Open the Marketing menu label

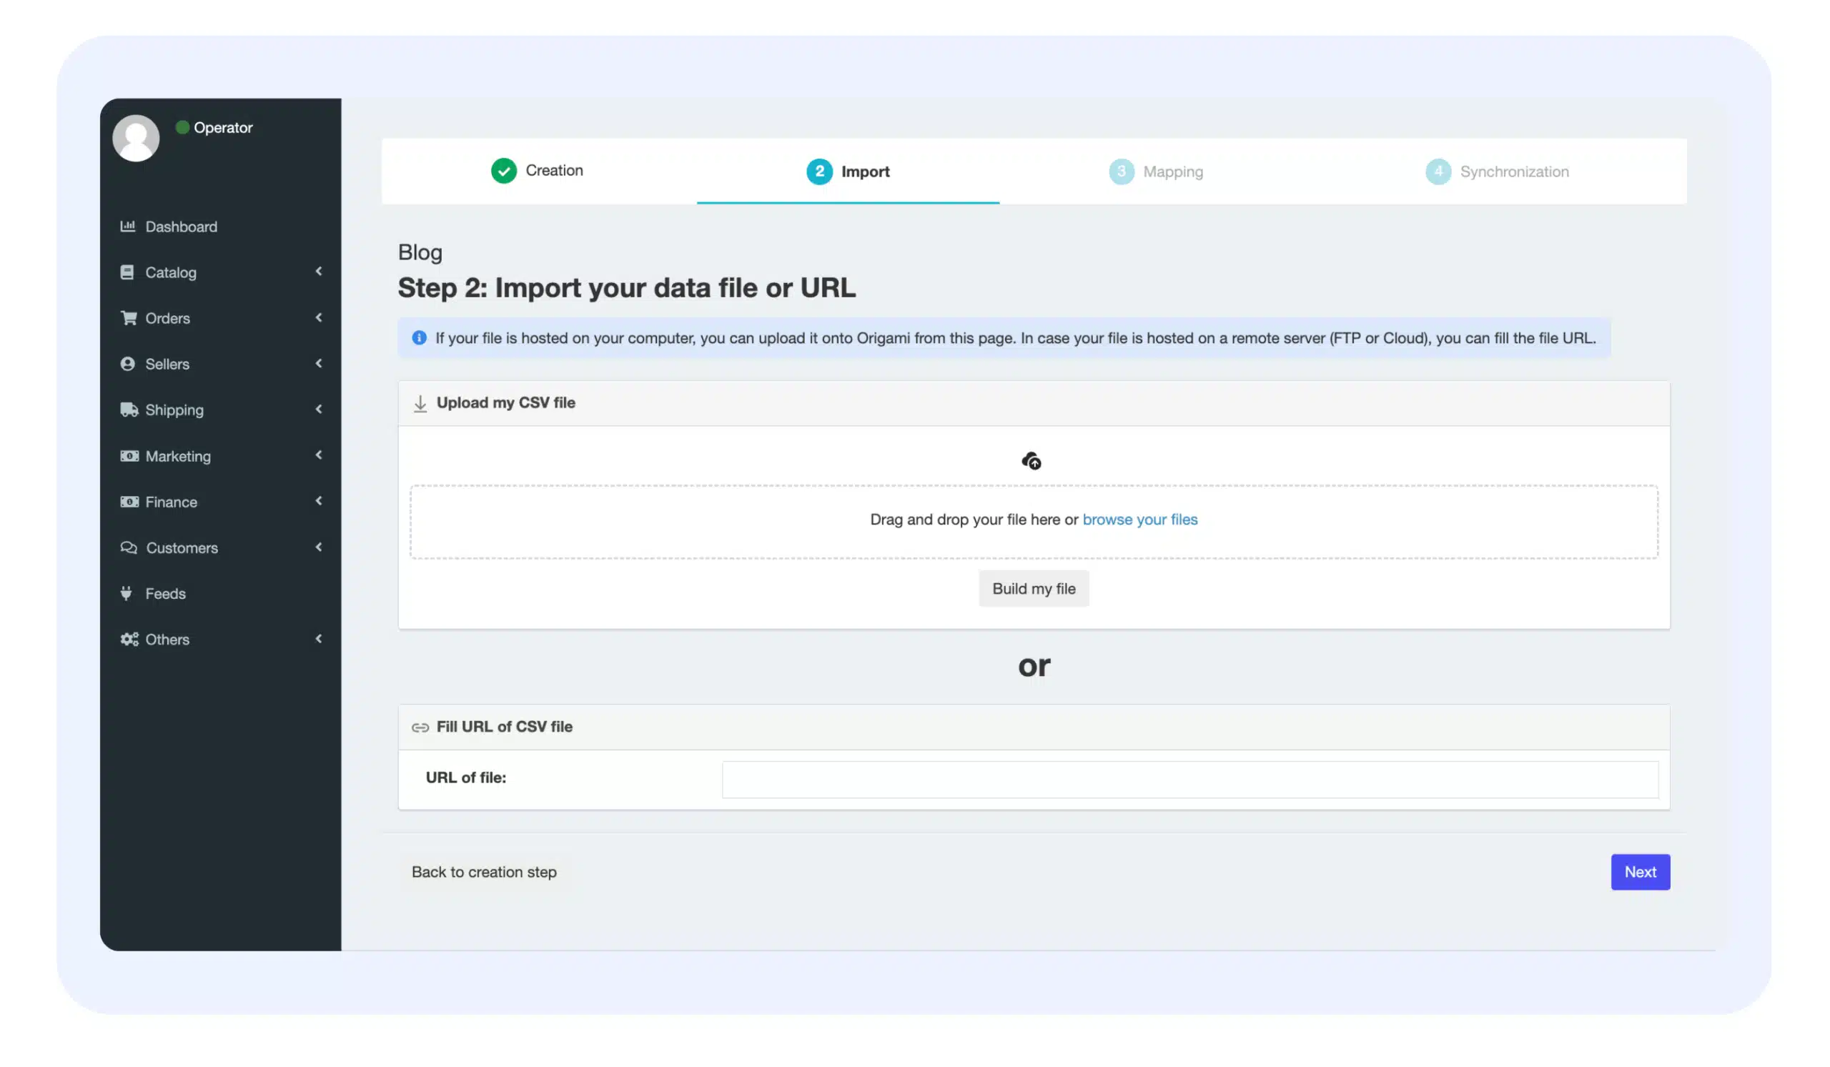178,456
